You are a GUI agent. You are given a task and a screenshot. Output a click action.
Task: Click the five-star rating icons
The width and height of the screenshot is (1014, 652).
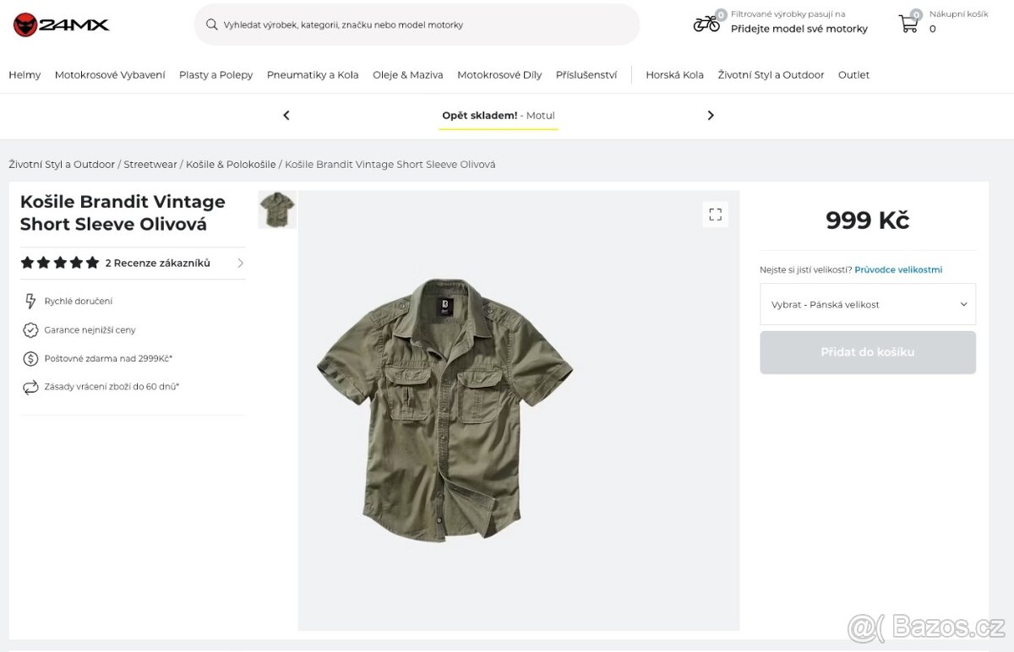tap(59, 263)
